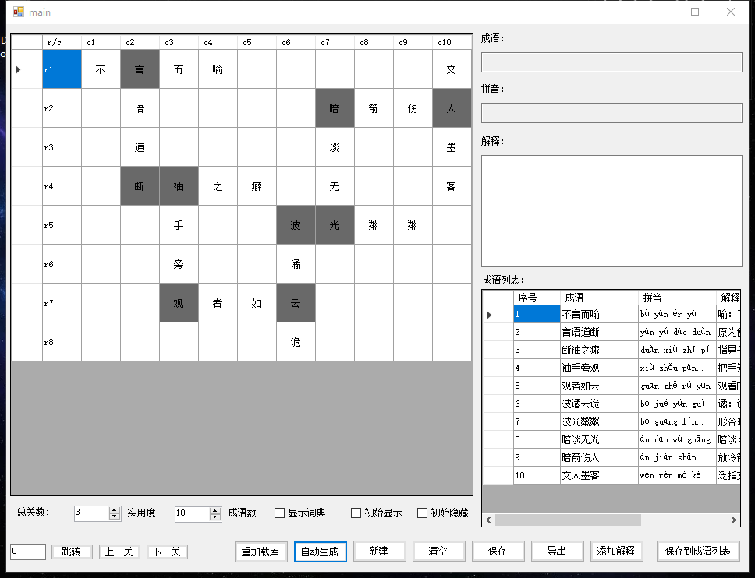Click gray cell 云 in row r7
Viewport: 755px width, 578px height.
pyautogui.click(x=296, y=303)
